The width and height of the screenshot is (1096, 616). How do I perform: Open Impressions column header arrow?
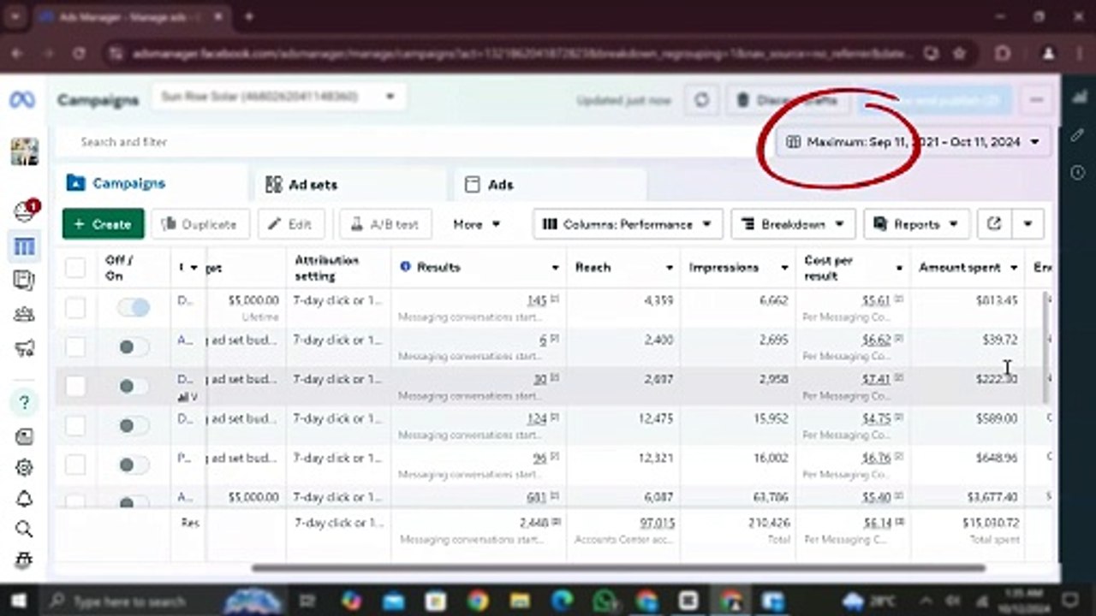783,268
